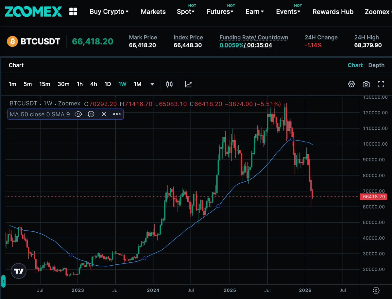Click the BTCUSDT pair name
The image size is (392, 299).
click(x=41, y=41)
